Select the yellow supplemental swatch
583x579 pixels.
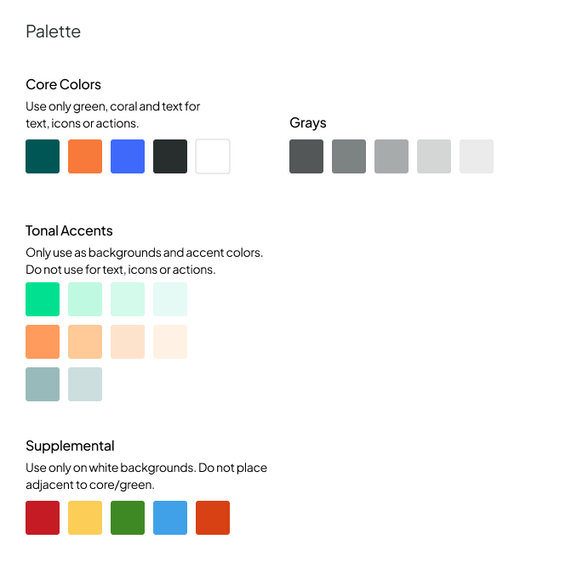click(x=85, y=518)
